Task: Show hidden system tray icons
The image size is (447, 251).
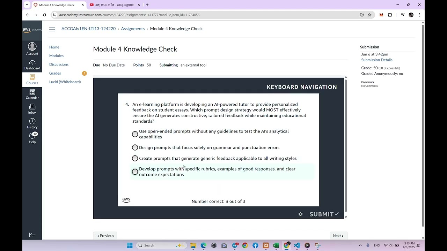Action: click(360, 245)
